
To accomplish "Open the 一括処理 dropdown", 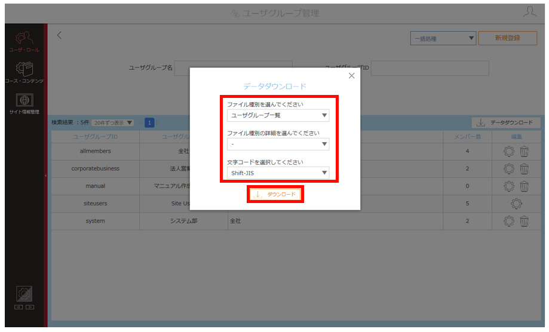I will click(x=443, y=38).
